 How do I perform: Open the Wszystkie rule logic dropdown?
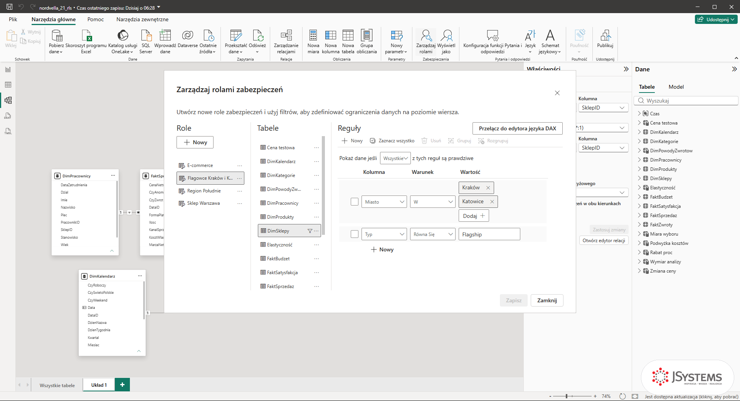[x=395, y=158]
